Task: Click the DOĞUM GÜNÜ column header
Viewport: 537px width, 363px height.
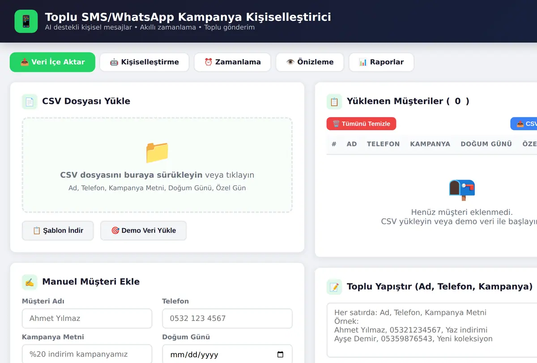Action: [486, 144]
